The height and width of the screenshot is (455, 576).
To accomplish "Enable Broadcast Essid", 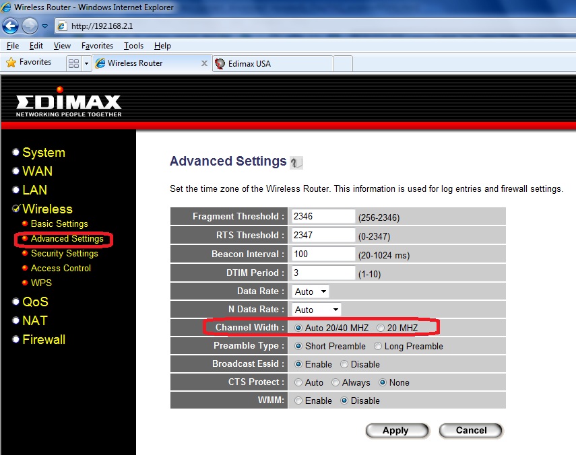I will tap(298, 364).
